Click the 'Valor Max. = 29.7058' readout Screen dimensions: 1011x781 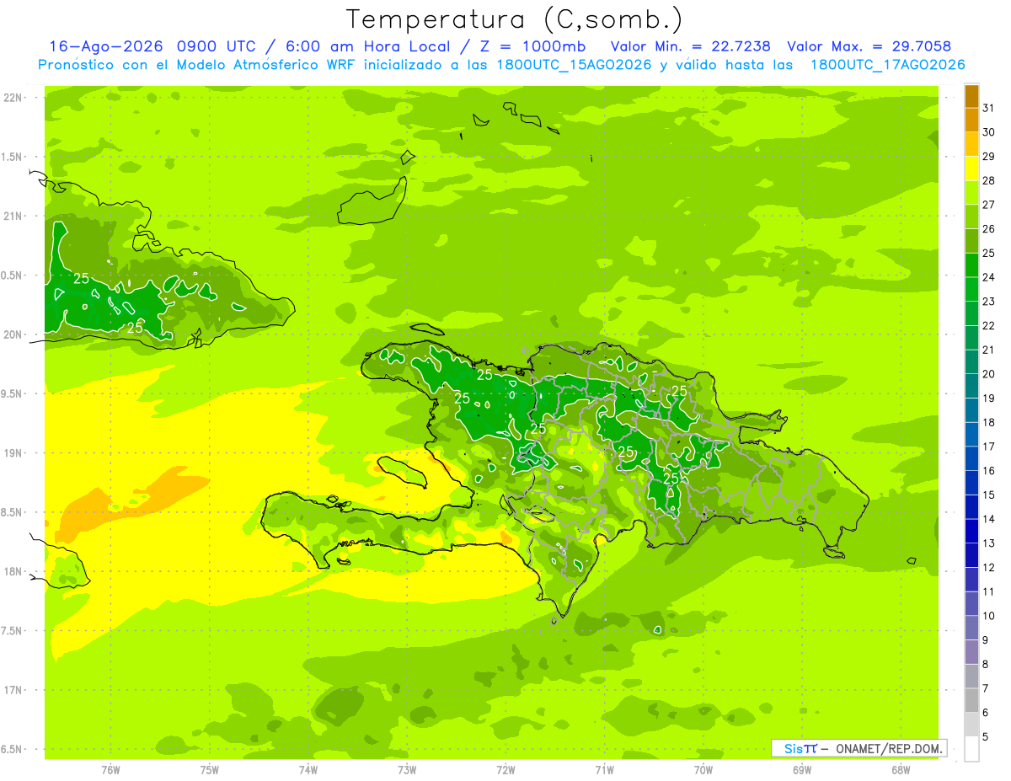869,46
